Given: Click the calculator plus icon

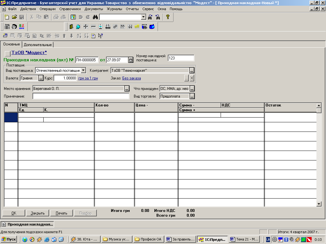Looking at the screenshot, I should click(86, 27).
